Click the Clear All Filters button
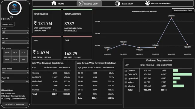The height and width of the screenshot is (109, 195). tap(7, 24)
